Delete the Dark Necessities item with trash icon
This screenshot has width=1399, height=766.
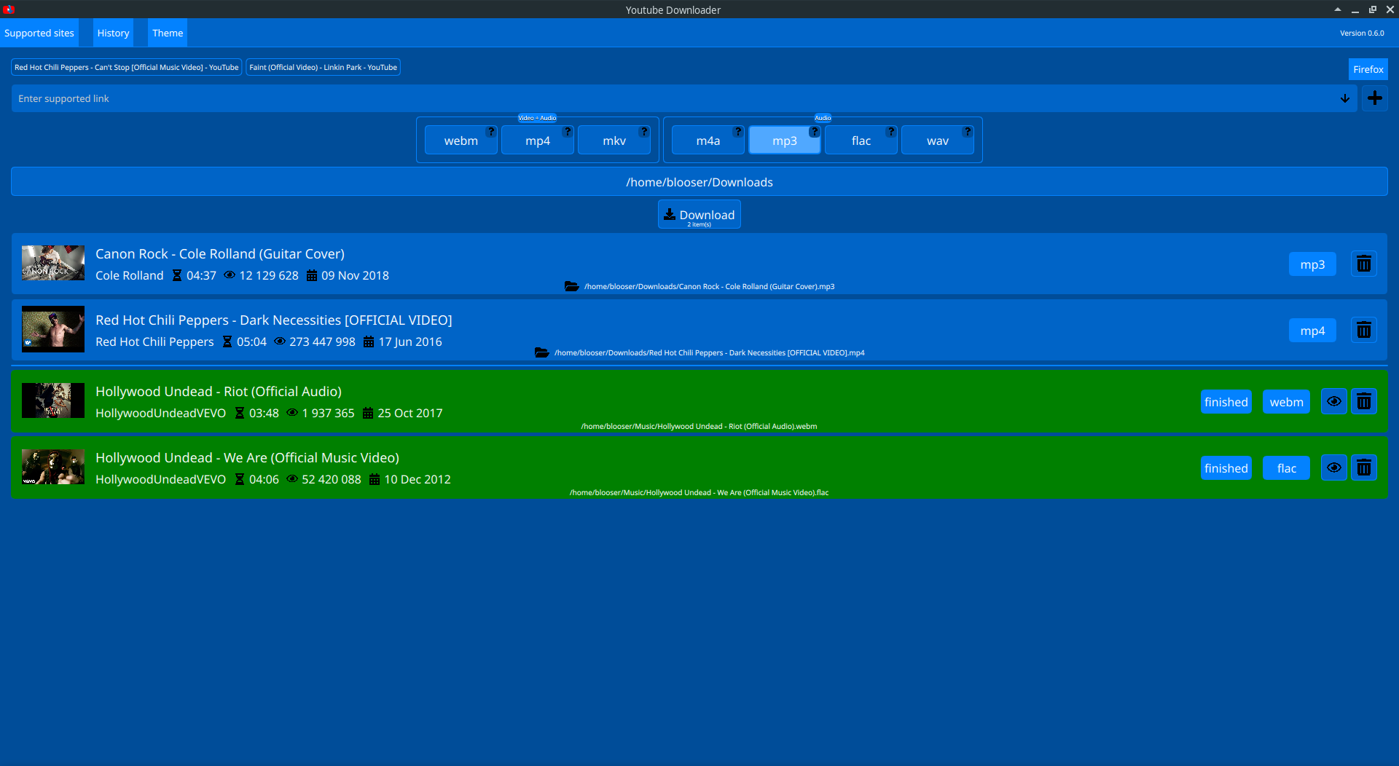coord(1363,330)
